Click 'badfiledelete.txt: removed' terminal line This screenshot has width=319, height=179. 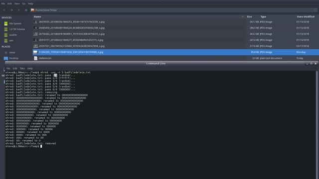30,144
